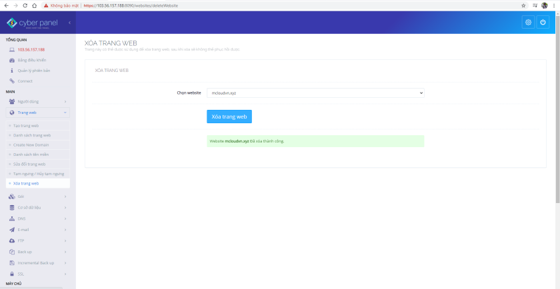Click the power logout icon
560x289 pixels.
pyautogui.click(x=543, y=23)
